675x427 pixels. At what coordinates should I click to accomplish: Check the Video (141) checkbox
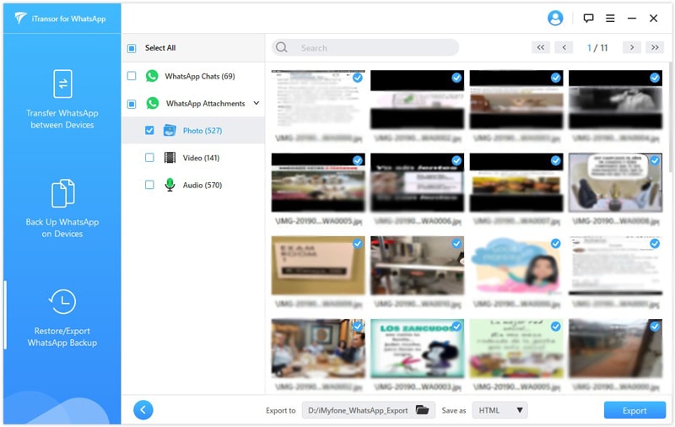pos(149,158)
